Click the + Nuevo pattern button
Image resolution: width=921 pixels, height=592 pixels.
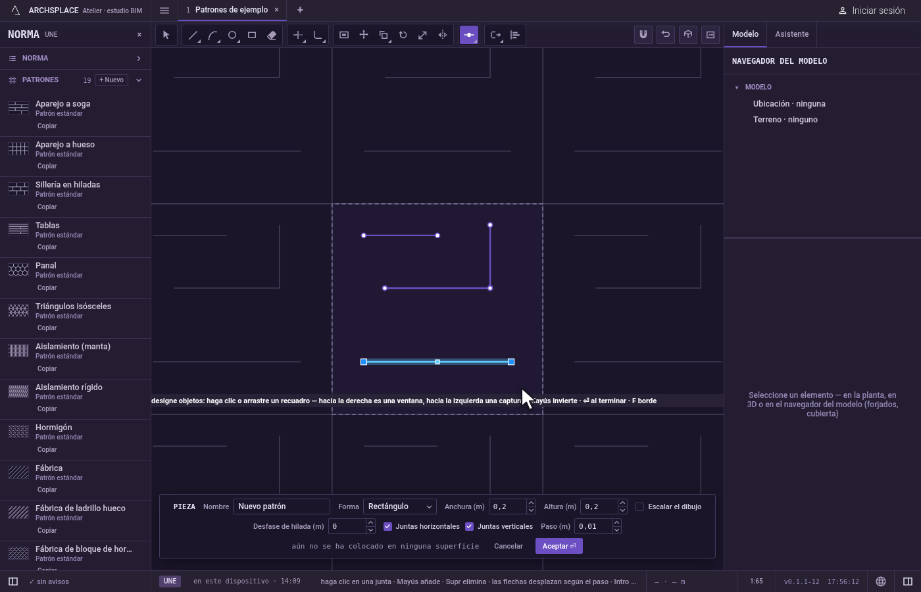click(x=112, y=80)
